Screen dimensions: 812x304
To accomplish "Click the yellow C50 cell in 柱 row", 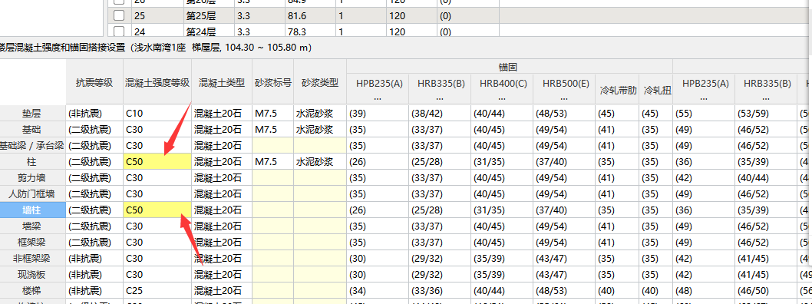I will coord(157,161).
